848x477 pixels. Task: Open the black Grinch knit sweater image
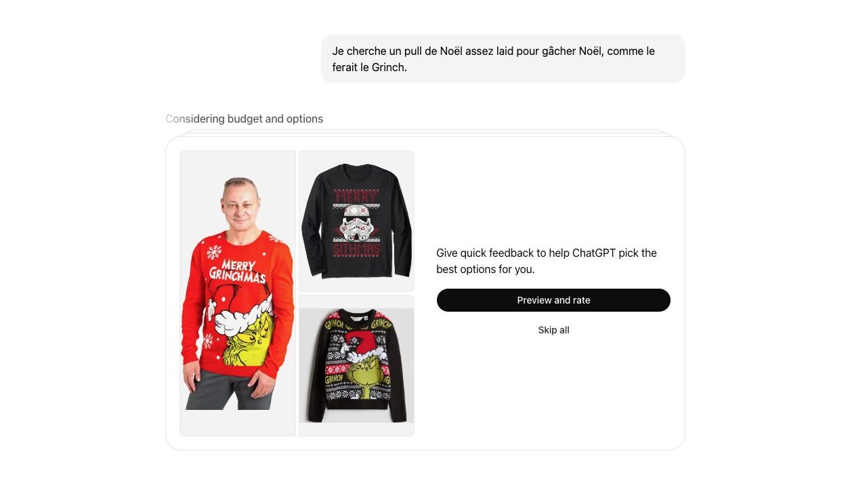pos(356,365)
